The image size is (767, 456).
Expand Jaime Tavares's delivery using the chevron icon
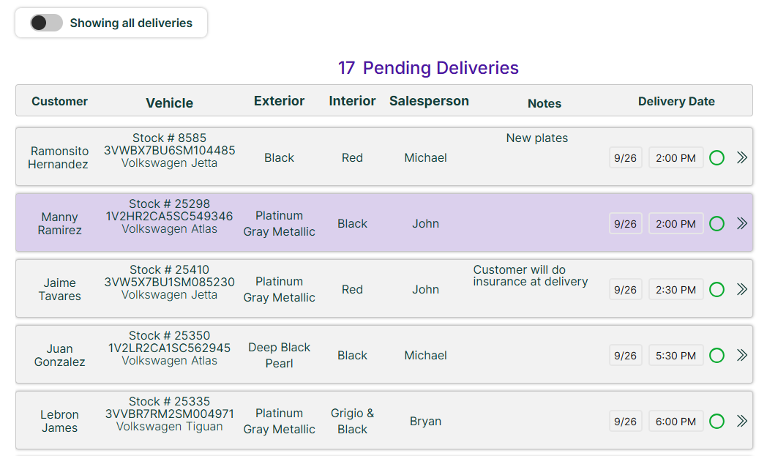click(741, 289)
